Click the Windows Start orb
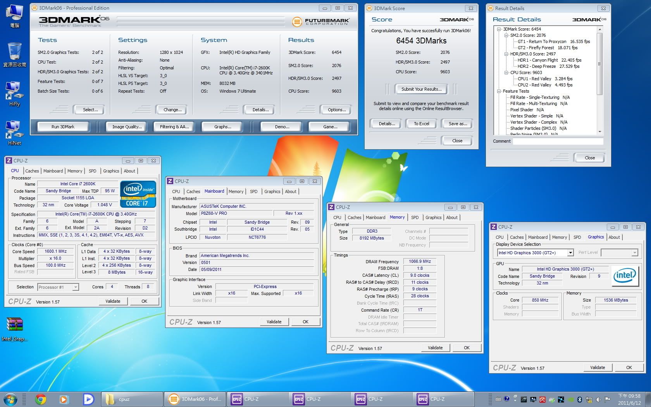Viewport: 651px width, 407px height. click(x=10, y=399)
